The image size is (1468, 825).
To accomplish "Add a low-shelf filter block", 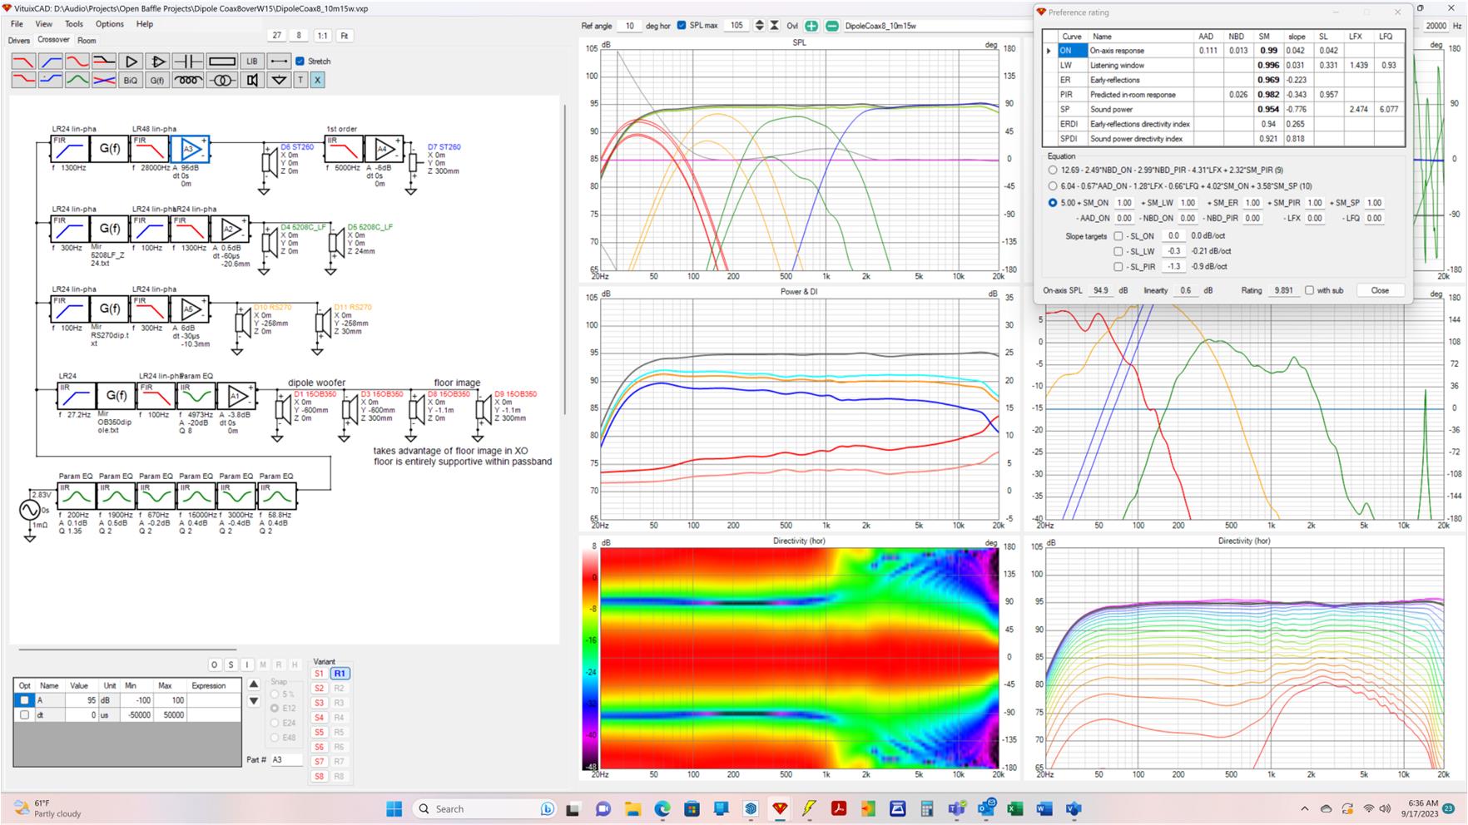I will [23, 81].
